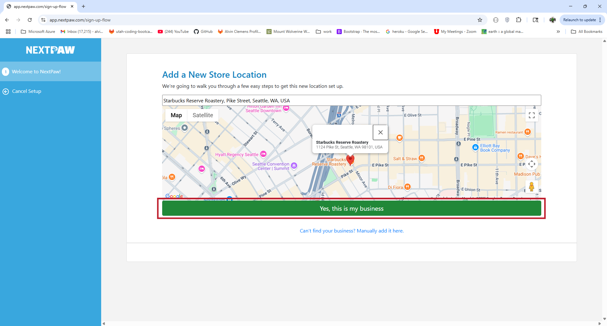The width and height of the screenshot is (607, 326).
Task: Click the NextPaw logo
Action: pyautogui.click(x=51, y=50)
